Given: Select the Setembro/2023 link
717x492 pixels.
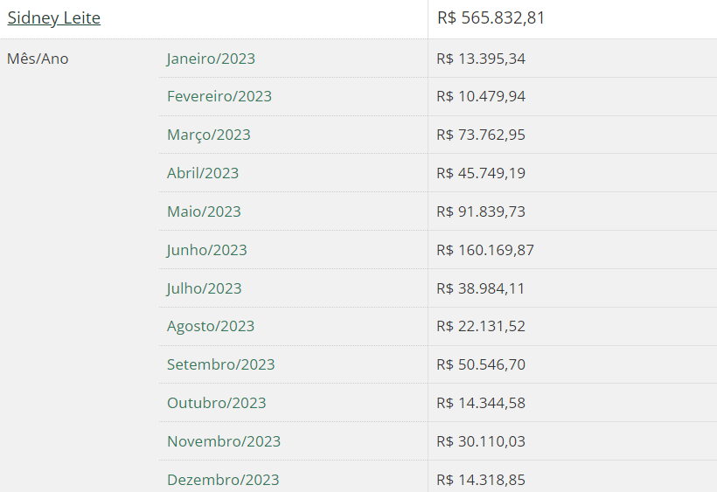Looking at the screenshot, I should click(x=220, y=364).
